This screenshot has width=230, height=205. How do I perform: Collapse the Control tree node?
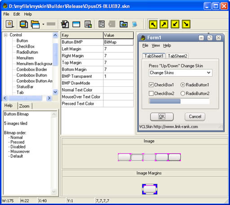point(6,35)
